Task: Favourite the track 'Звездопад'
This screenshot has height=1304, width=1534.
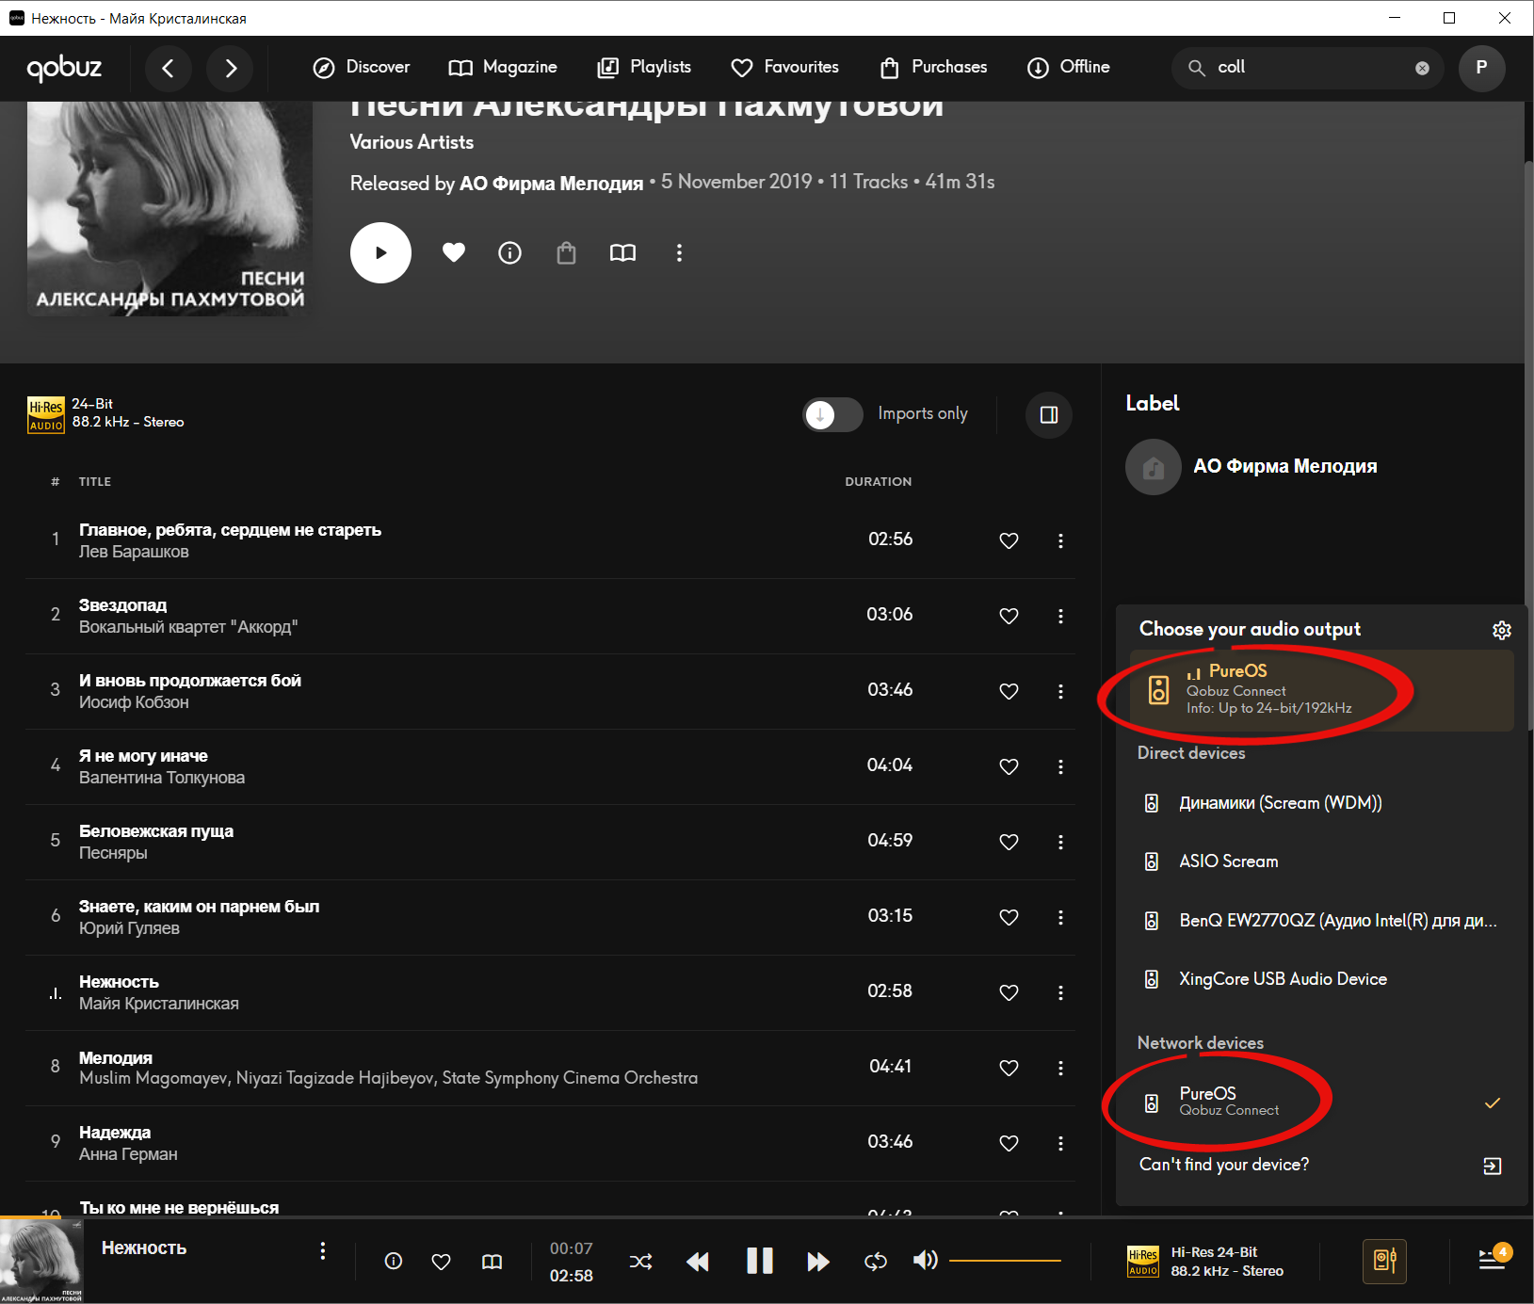Action: 1009,616
